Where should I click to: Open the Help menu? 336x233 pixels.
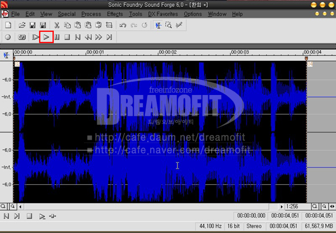(237, 14)
